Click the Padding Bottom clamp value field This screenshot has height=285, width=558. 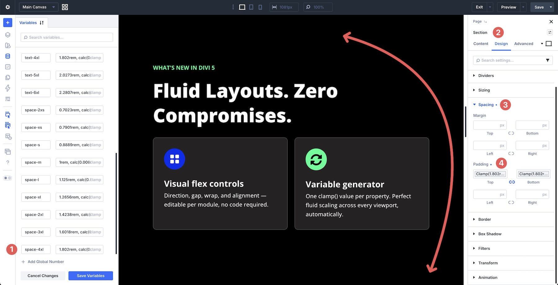pos(533,174)
